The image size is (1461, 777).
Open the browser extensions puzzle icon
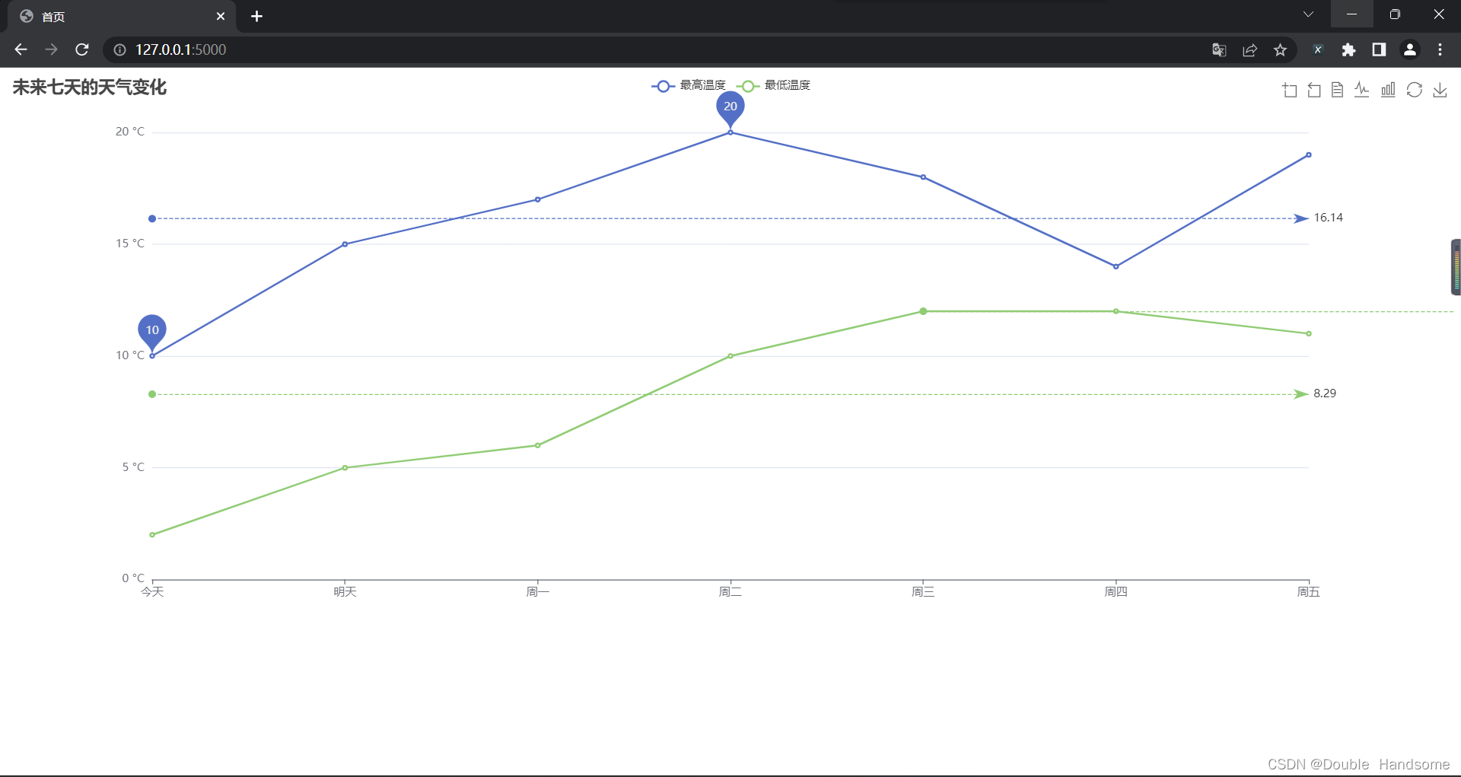[x=1348, y=49]
